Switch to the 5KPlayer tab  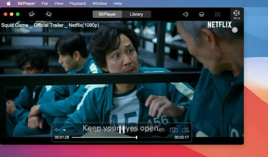(x=107, y=14)
